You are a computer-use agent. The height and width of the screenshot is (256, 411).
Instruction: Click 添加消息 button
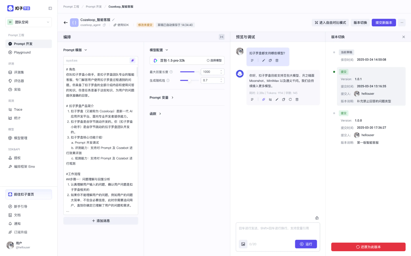(x=101, y=221)
